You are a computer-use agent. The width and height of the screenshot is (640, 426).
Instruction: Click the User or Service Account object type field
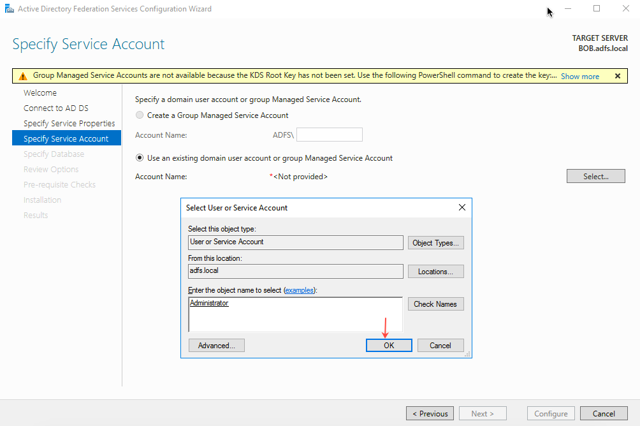pos(296,242)
